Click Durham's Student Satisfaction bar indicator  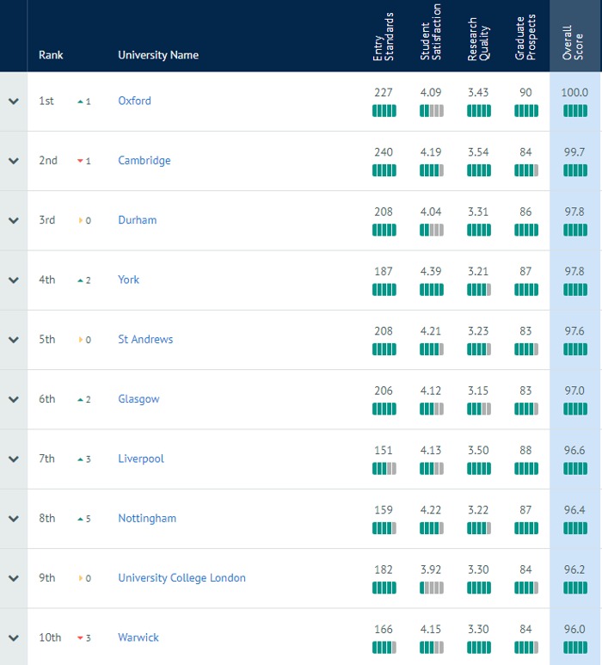tap(432, 231)
